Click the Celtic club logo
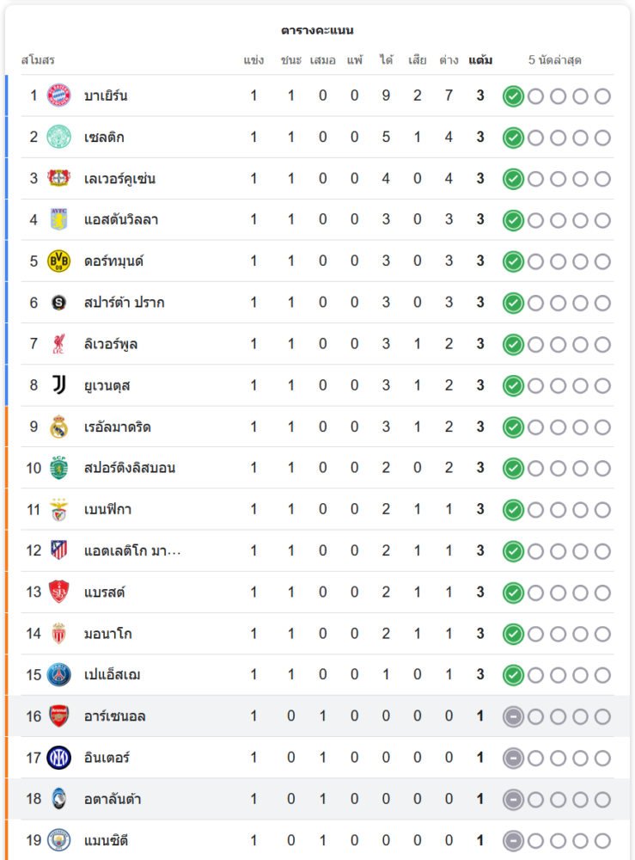 coord(59,137)
